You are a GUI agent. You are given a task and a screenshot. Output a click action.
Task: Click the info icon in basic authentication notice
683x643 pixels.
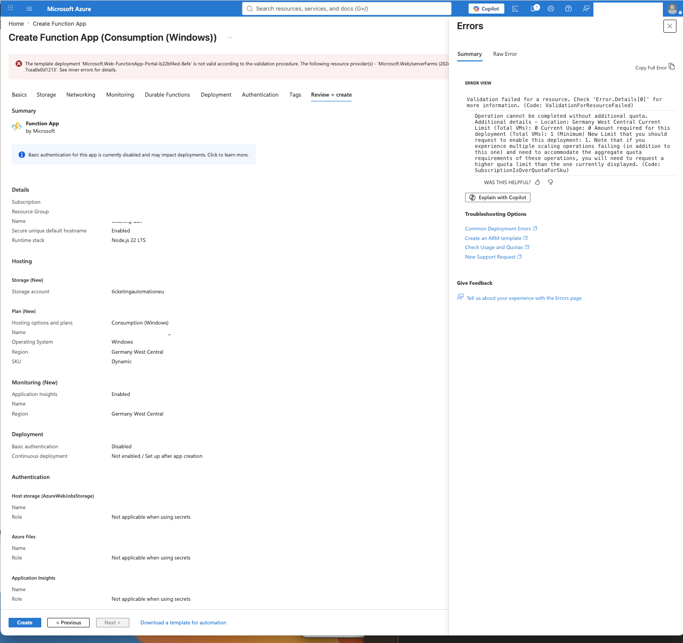[x=22, y=154]
